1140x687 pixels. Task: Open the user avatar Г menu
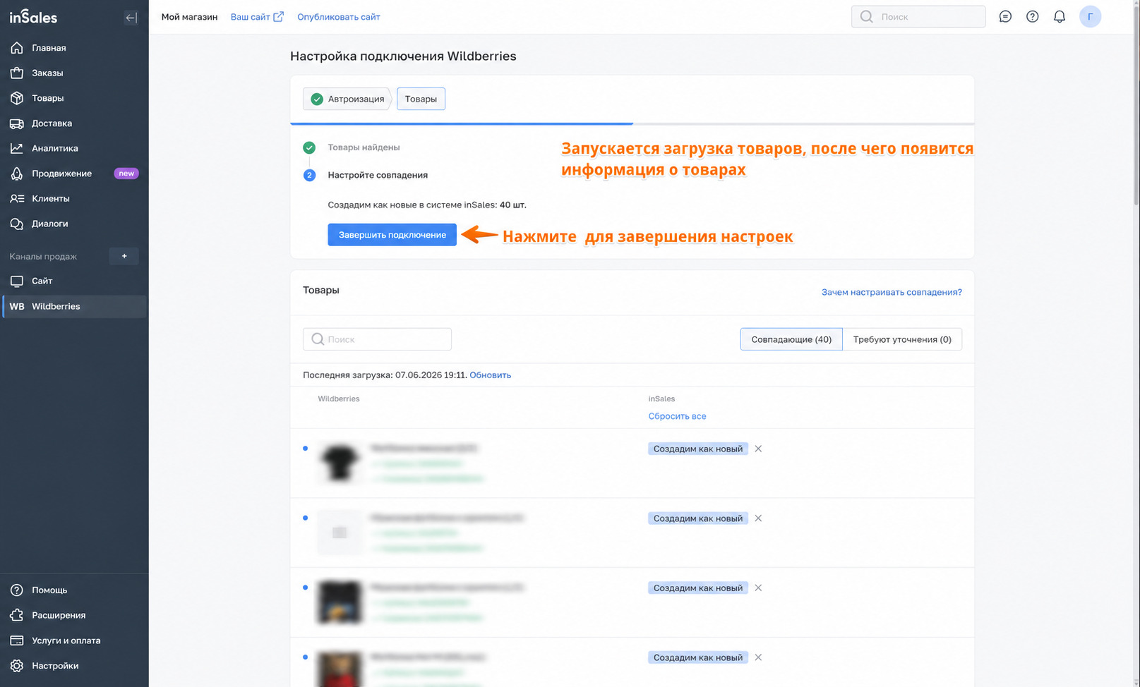coord(1091,16)
